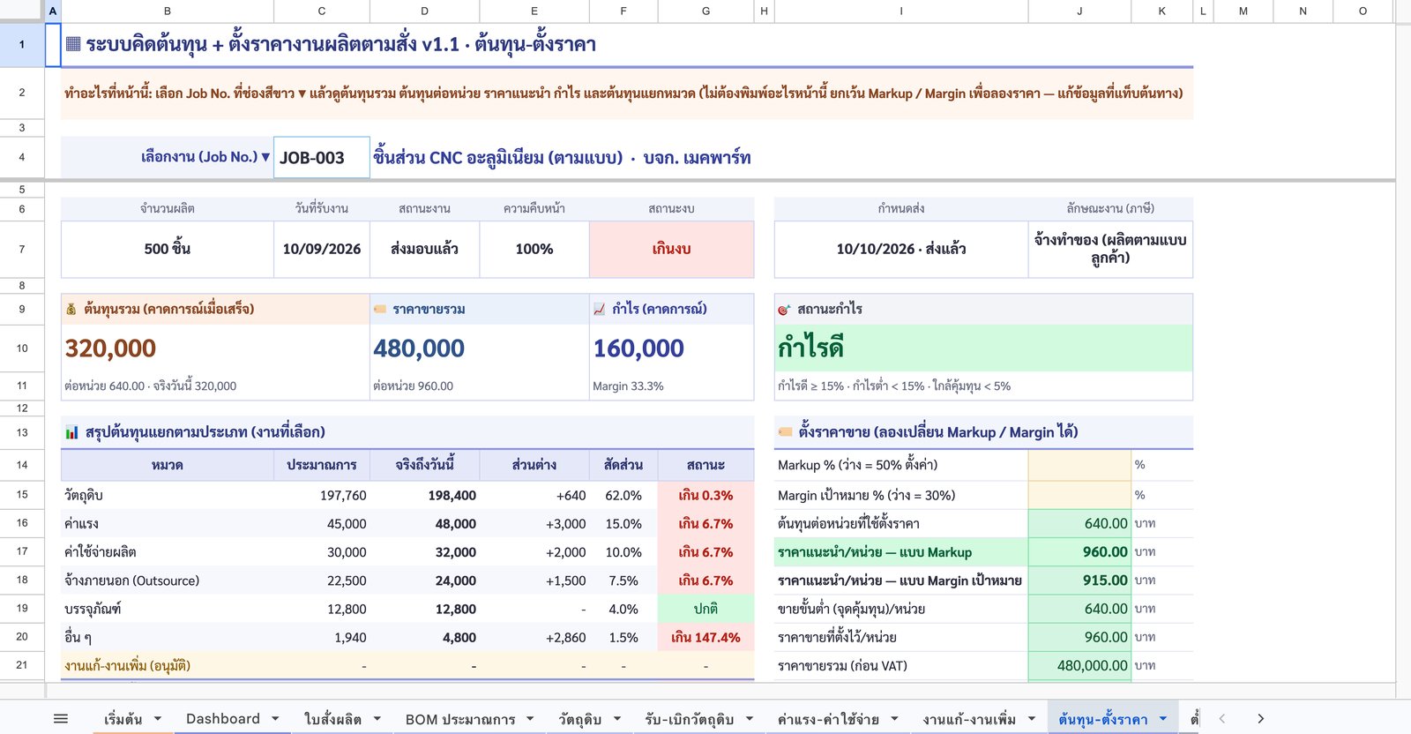Click the grid icon in the title row
Screen dimensions: 1411x734
point(73,44)
